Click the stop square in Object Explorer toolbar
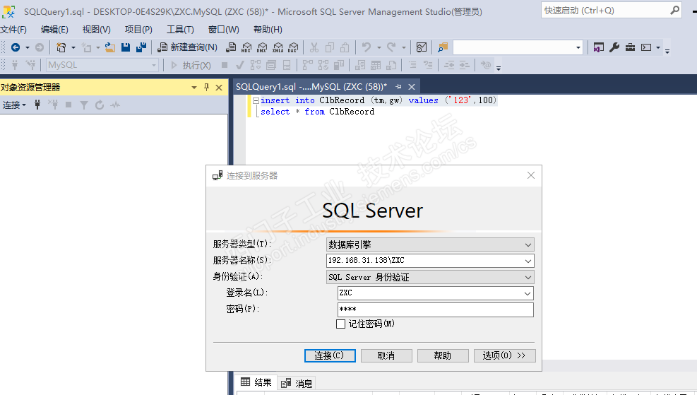 [68, 105]
